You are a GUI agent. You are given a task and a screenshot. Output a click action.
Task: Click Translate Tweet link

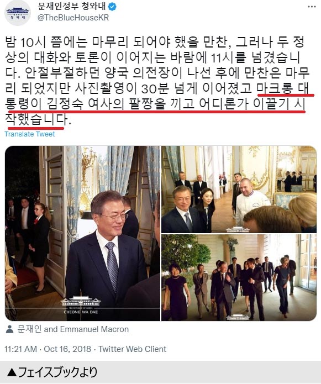(x=30, y=134)
